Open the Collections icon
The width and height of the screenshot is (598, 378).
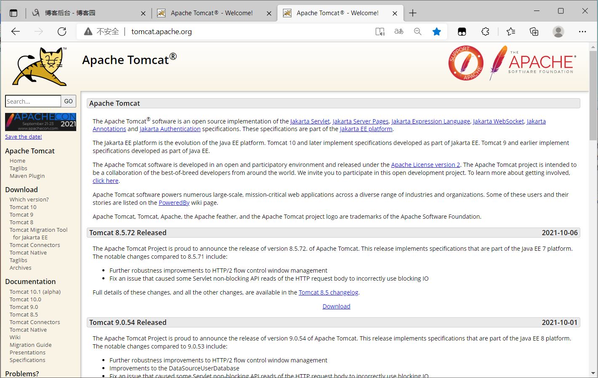pyautogui.click(x=534, y=32)
